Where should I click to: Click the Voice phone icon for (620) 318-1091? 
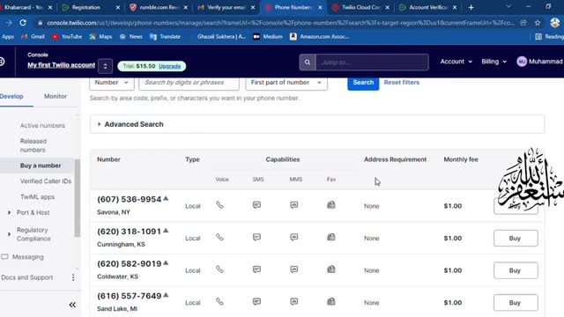pyautogui.click(x=219, y=237)
